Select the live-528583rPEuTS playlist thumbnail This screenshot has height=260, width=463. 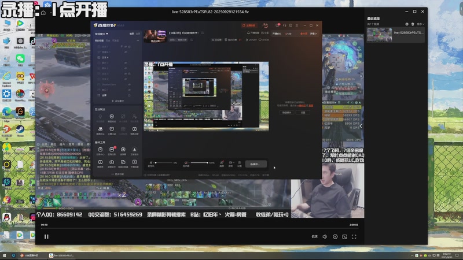click(x=380, y=35)
